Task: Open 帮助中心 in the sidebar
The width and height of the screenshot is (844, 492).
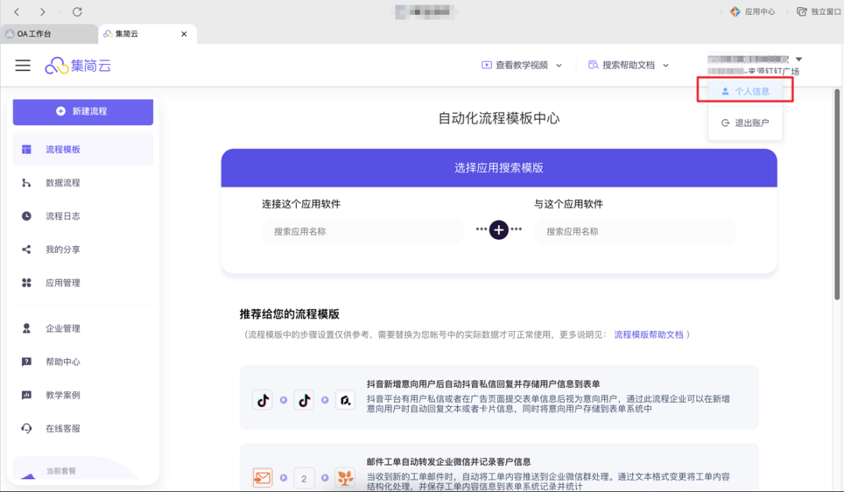Action: [83, 362]
